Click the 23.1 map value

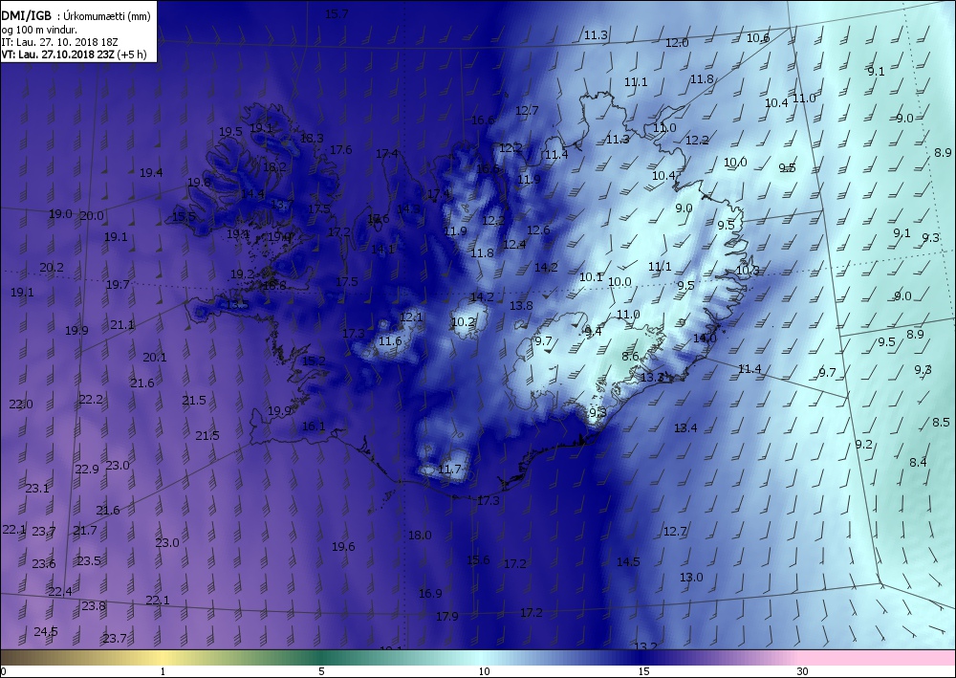pos(37,489)
